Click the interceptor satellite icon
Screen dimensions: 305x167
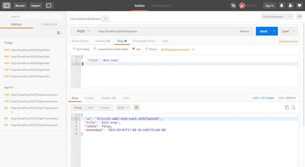click(x=233, y=6)
